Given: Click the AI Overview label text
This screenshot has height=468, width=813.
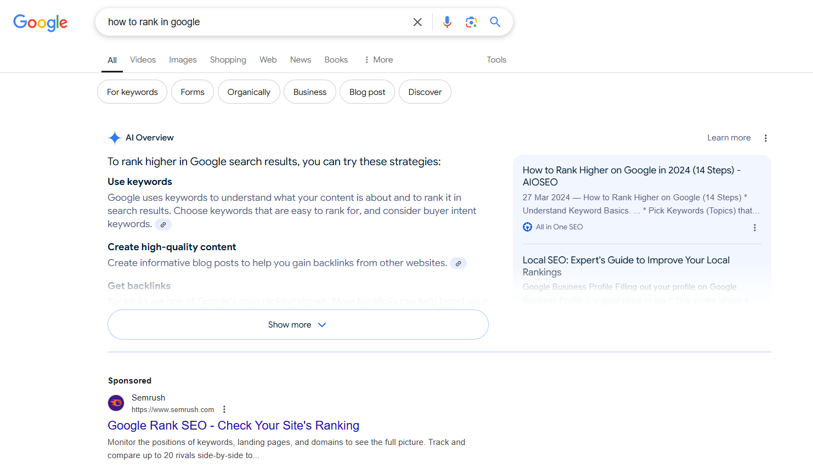Looking at the screenshot, I should 150,138.
